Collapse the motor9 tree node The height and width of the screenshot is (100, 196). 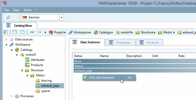tap(17, 55)
